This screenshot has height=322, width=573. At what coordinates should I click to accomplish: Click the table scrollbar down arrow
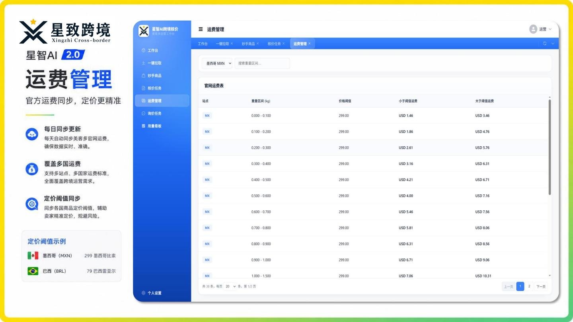pos(550,275)
